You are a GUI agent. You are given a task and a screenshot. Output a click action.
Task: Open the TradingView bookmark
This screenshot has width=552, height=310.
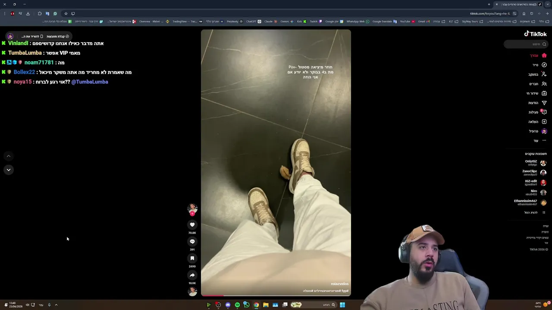point(187,22)
